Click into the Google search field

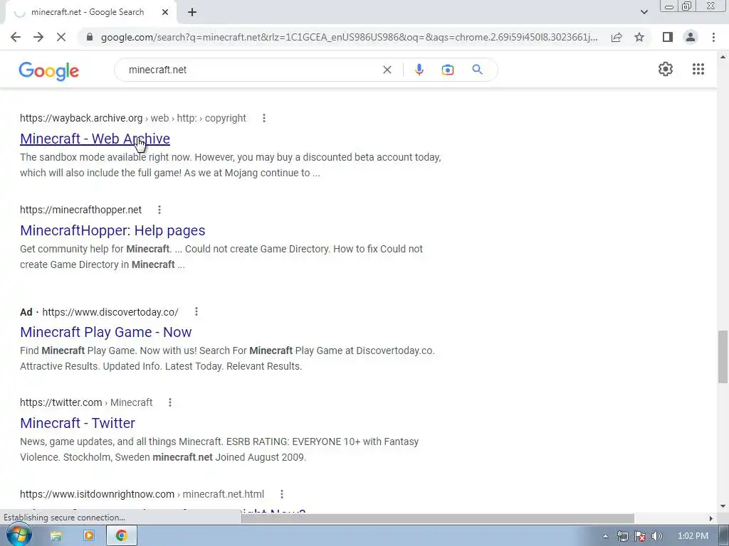(x=251, y=70)
